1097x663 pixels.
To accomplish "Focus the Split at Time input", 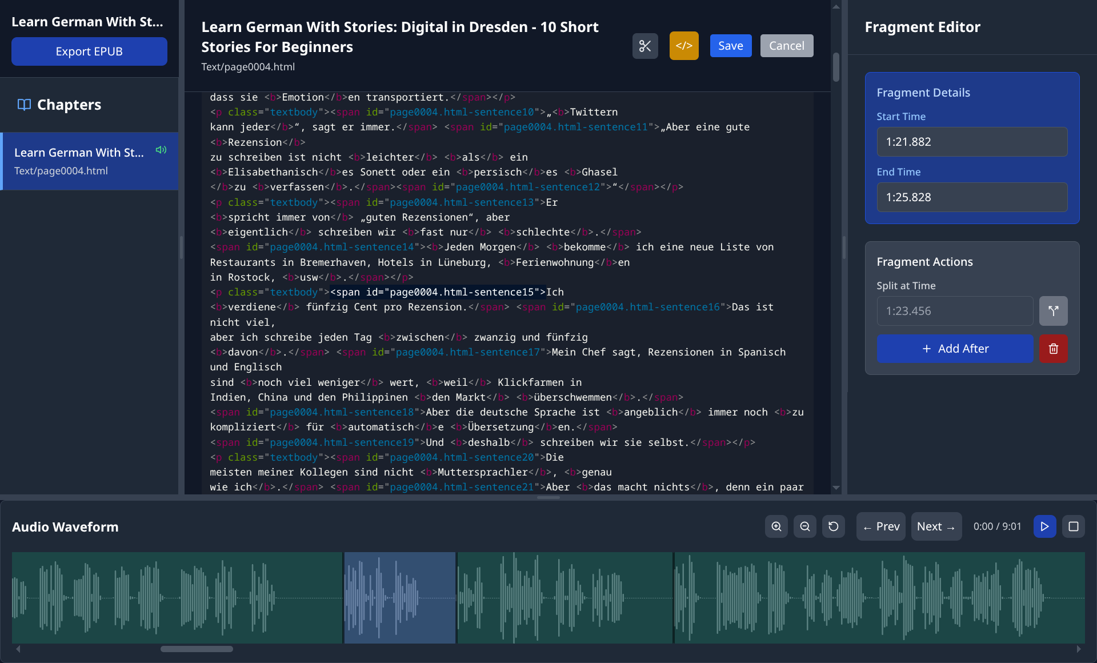I will 955,311.
